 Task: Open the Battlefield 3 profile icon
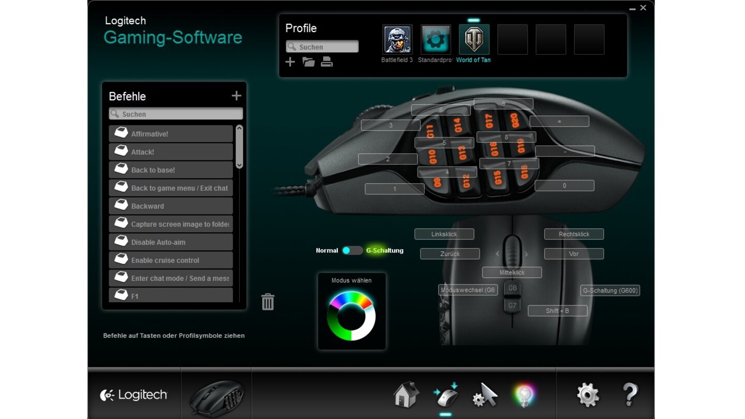tap(398, 40)
